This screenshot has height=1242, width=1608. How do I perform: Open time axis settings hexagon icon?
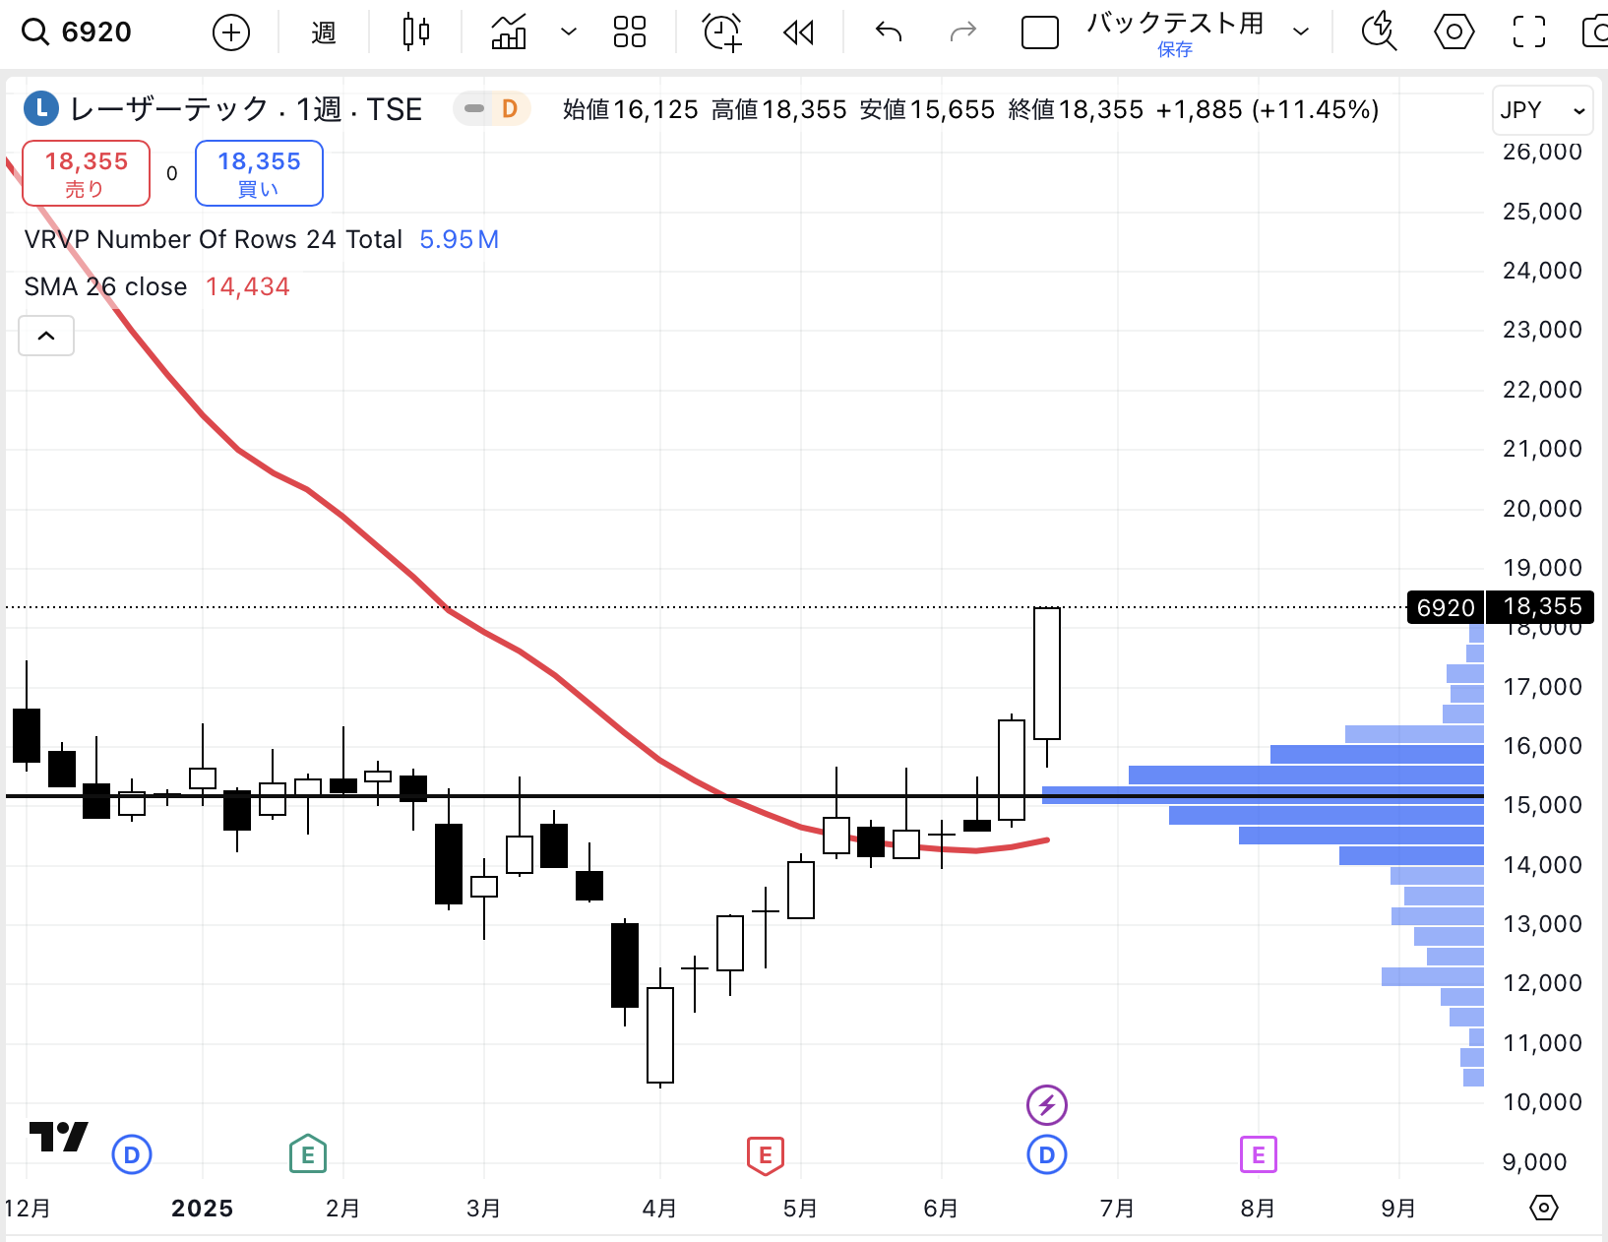pos(1544,1208)
